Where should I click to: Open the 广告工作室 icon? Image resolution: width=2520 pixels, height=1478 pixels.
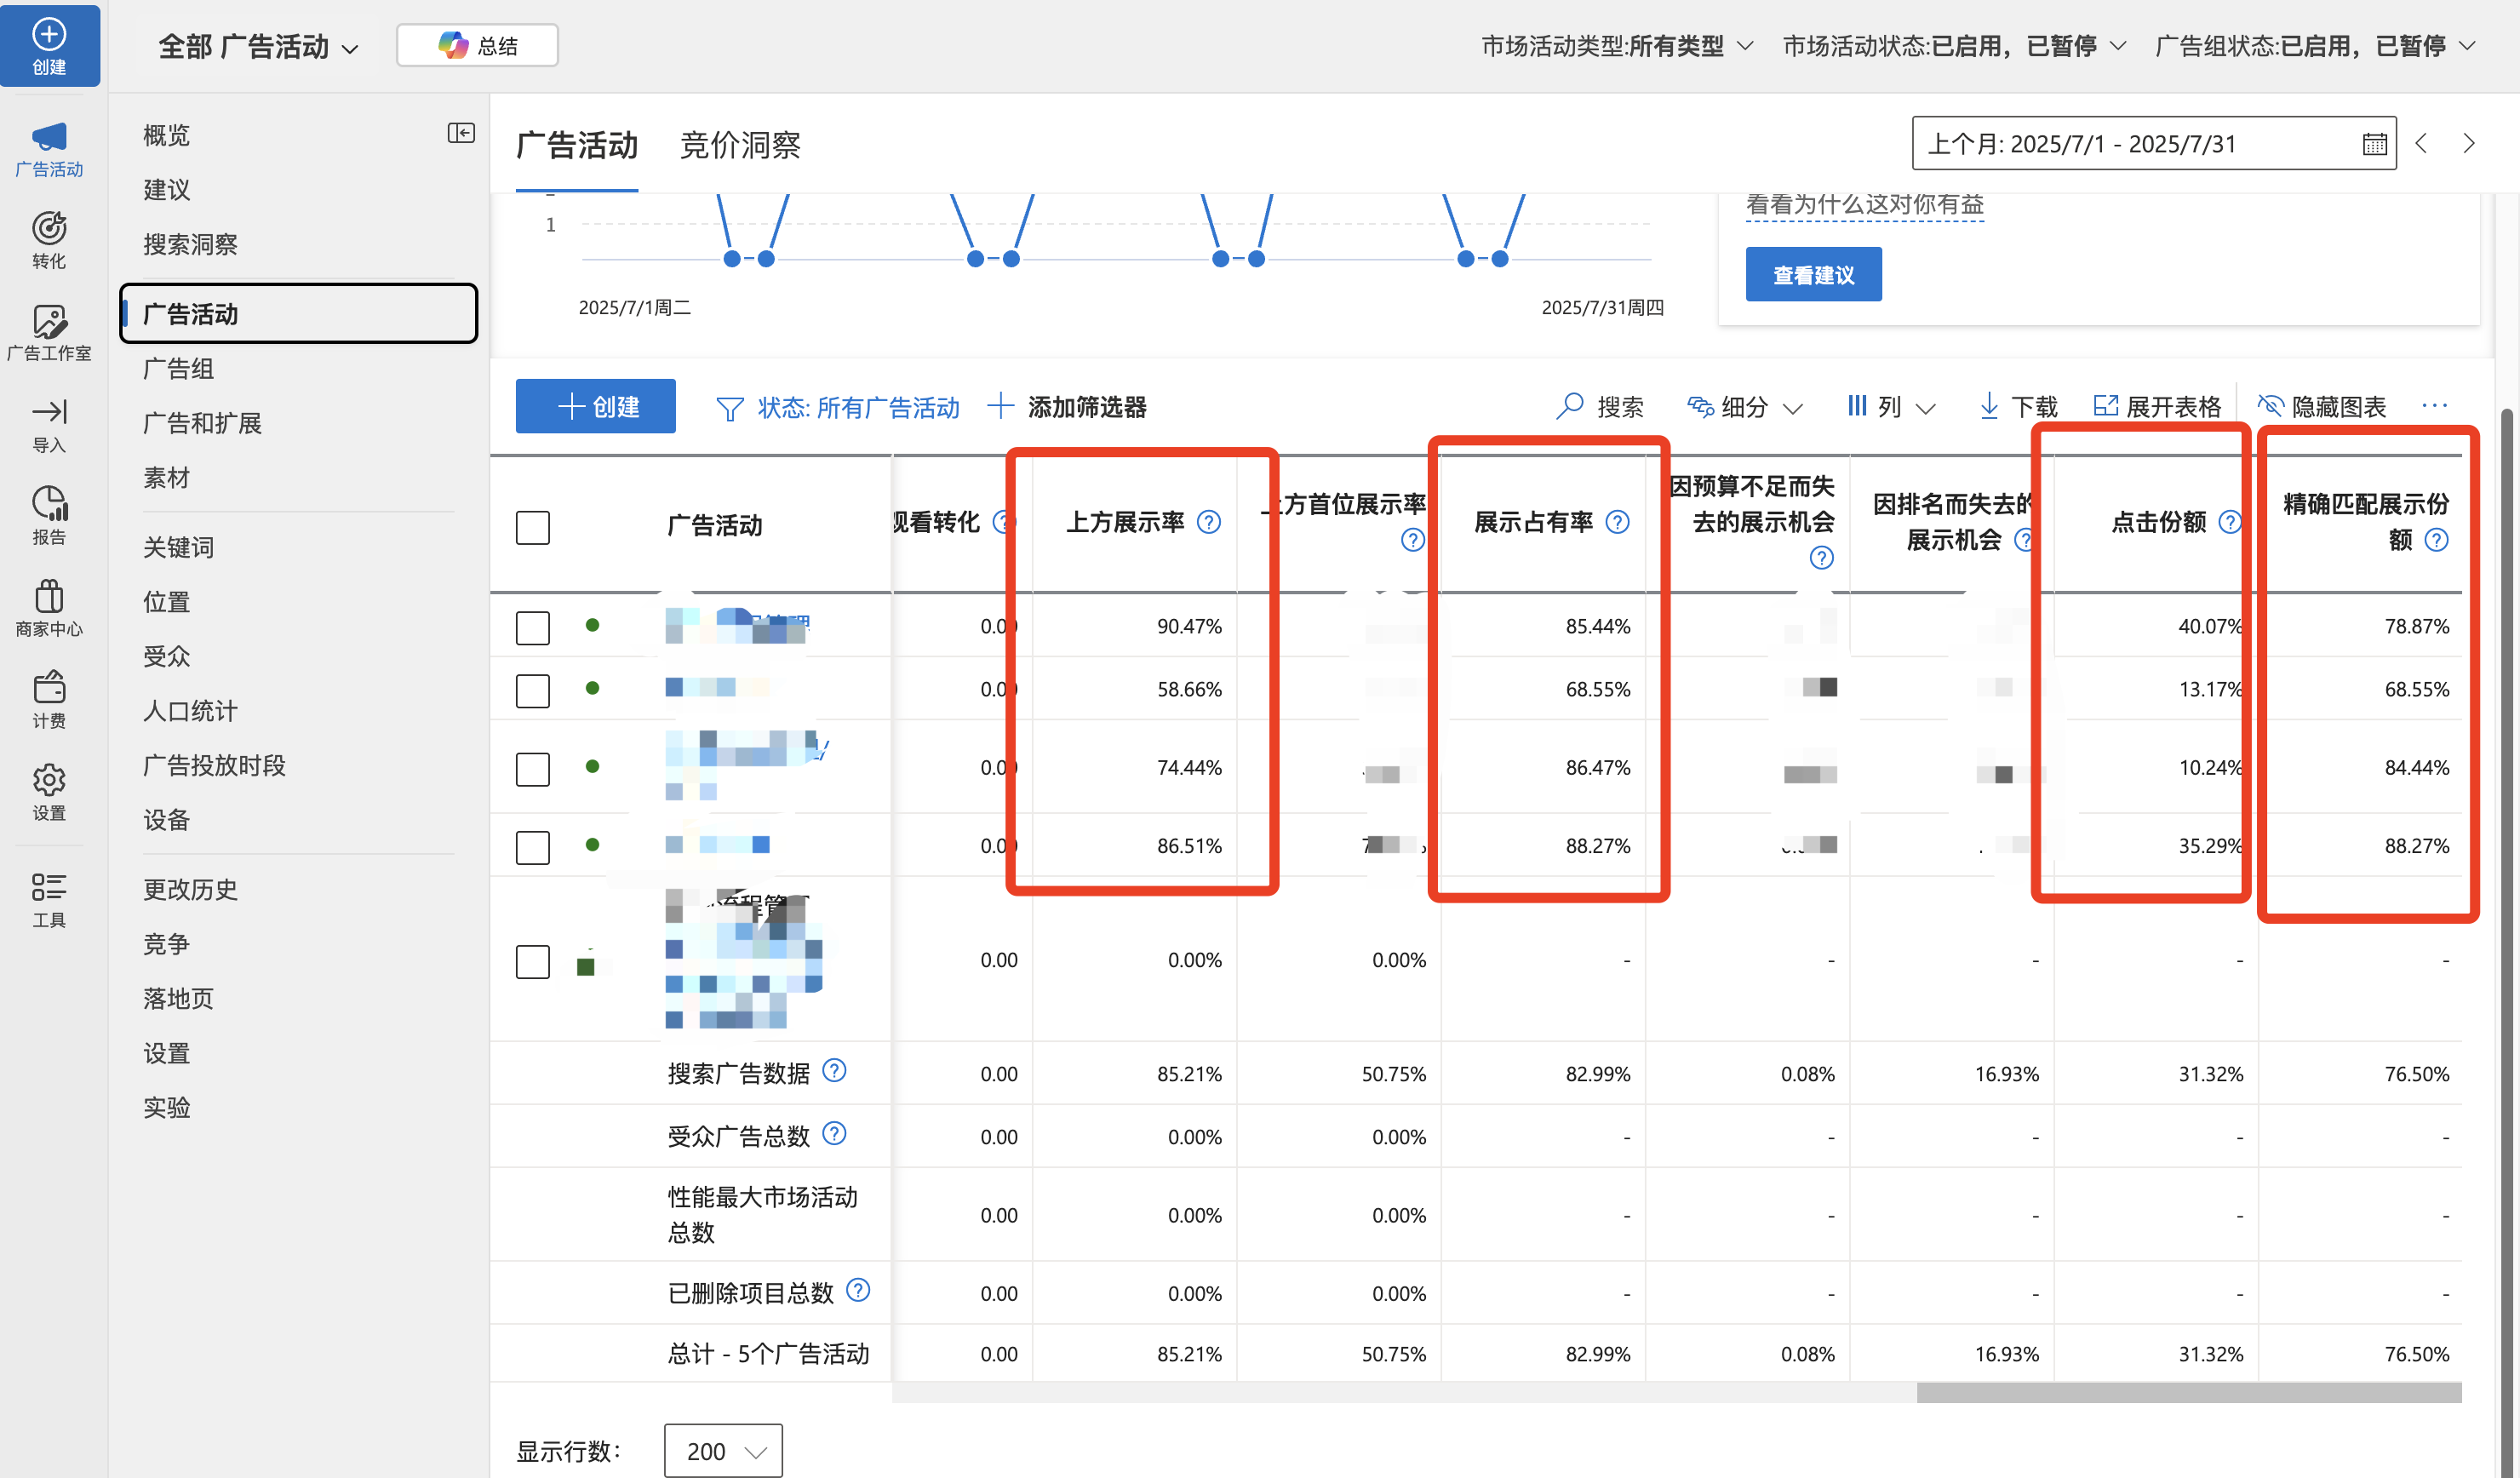pyautogui.click(x=49, y=321)
